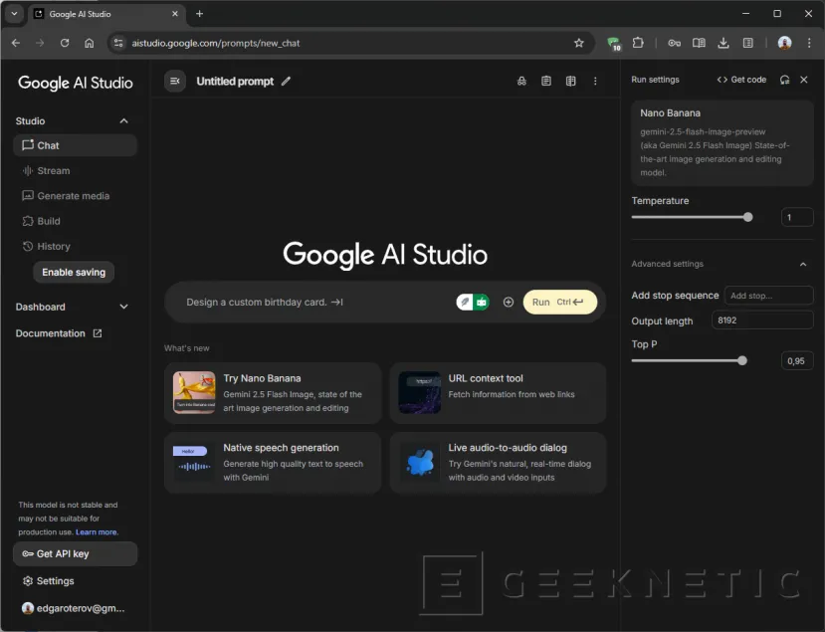Select the Google AI Studio browser tab
This screenshot has width=825, height=632.
[105, 14]
